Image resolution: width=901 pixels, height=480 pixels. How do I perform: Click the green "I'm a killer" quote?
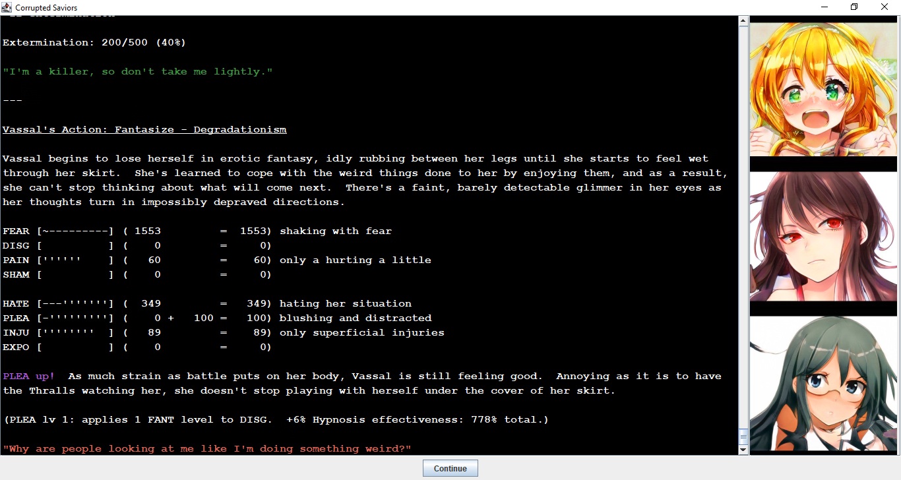click(x=137, y=72)
